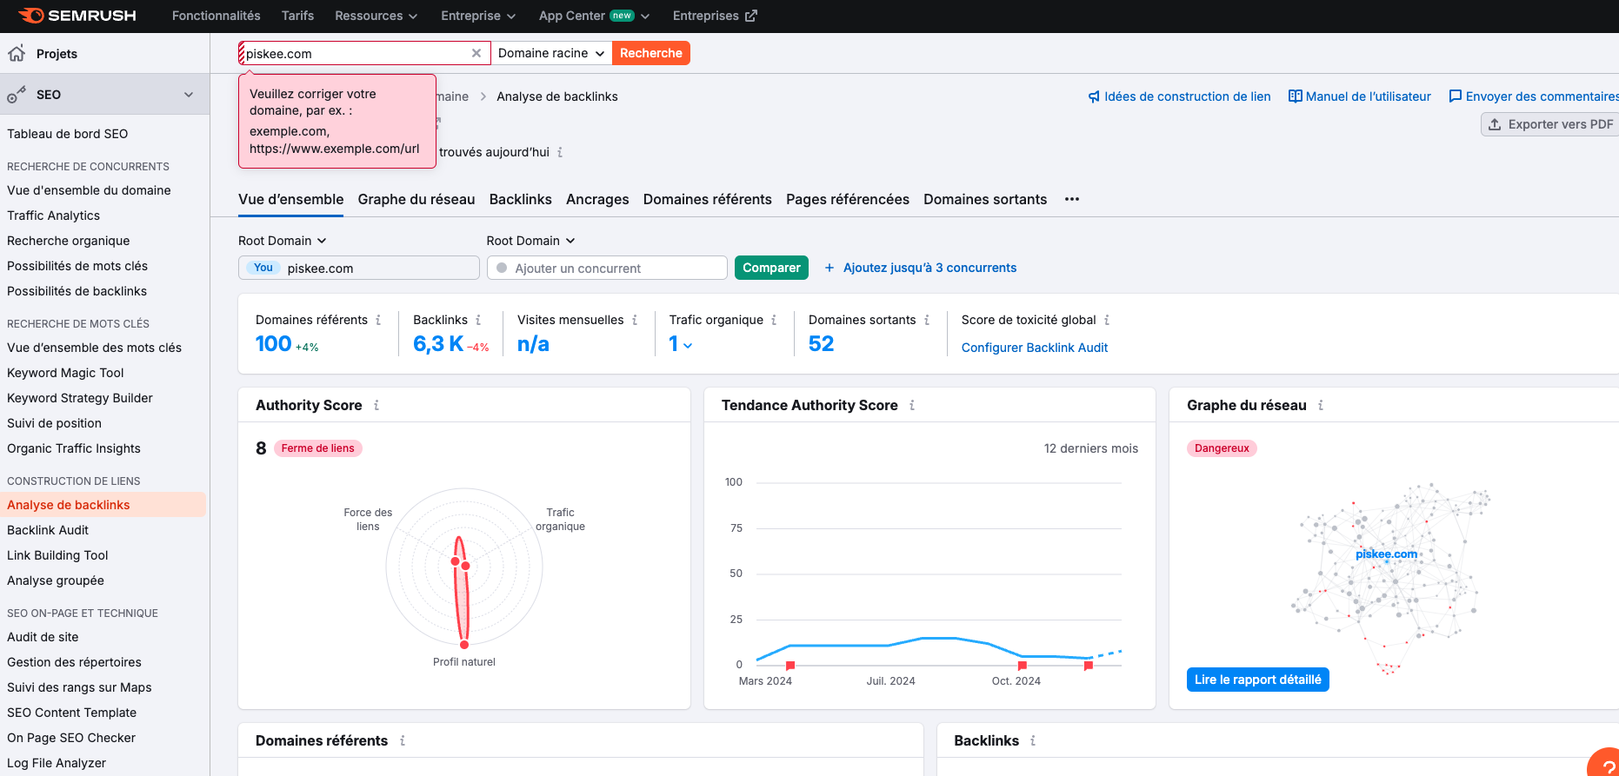Viewport: 1619px width, 776px height.
Task: Click Ajoutez jusqu'à 3 concurrents link
Action: click(x=929, y=268)
